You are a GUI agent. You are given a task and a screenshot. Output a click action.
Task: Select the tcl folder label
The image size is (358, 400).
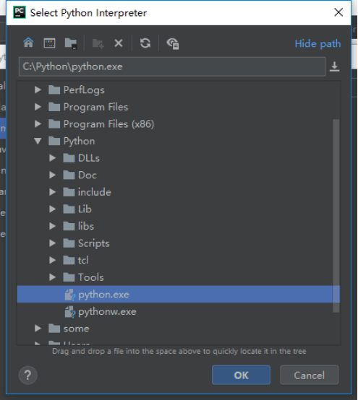tap(83, 260)
